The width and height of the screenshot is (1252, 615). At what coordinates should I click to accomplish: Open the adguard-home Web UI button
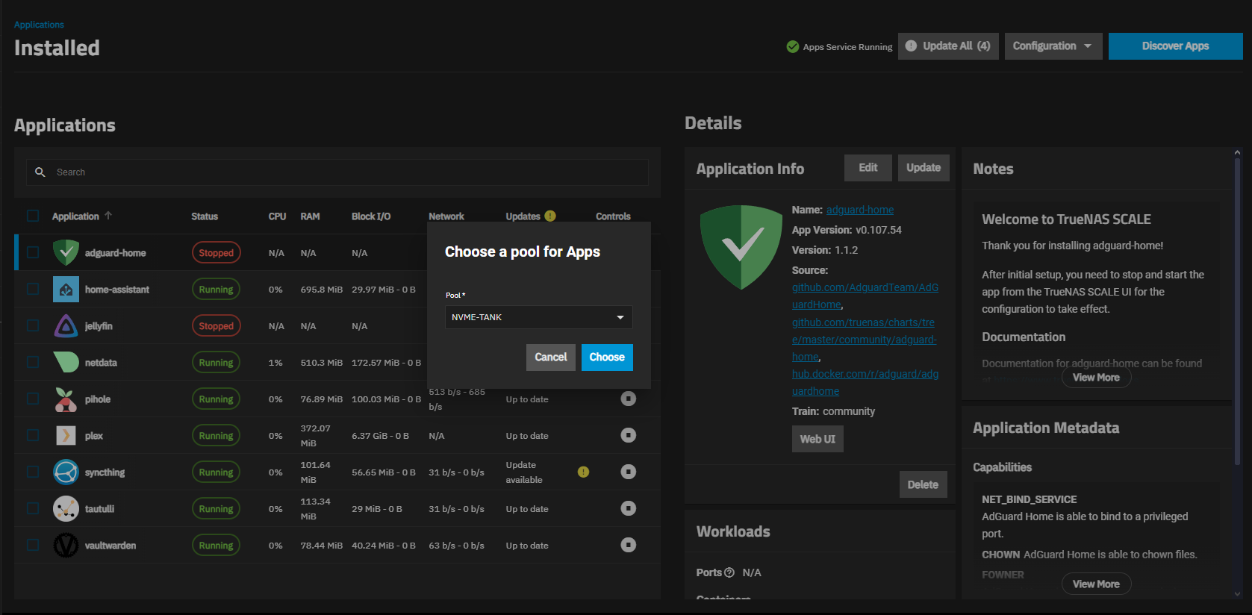click(x=817, y=439)
